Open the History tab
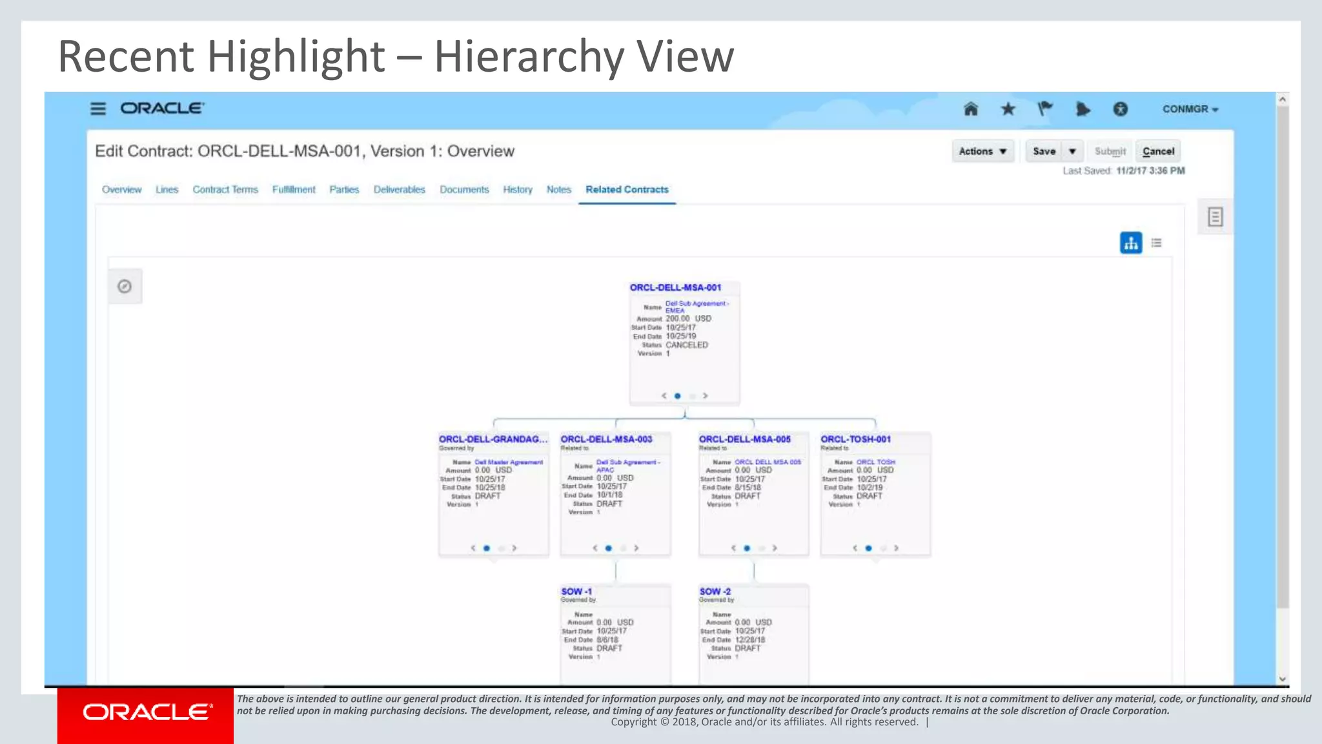The image size is (1322, 744). 518,189
